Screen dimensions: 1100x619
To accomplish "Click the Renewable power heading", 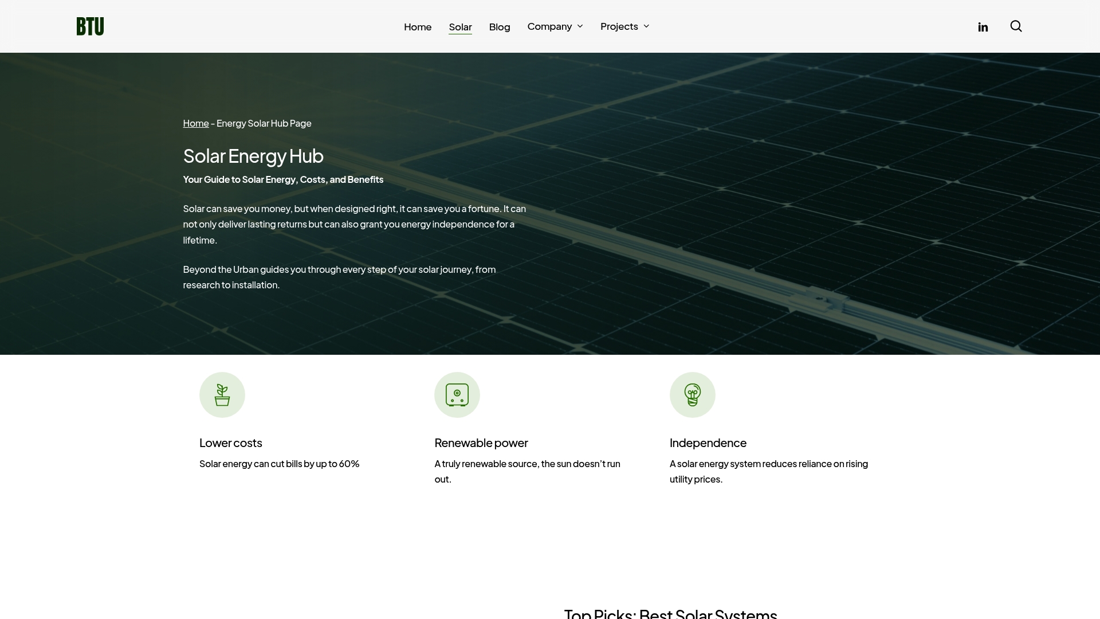I will (x=481, y=442).
